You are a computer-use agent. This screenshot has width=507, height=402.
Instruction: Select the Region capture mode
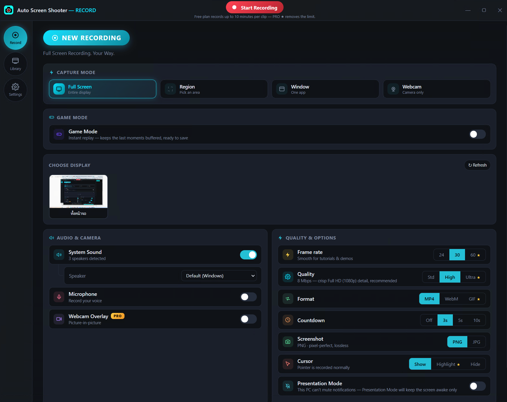click(x=214, y=89)
